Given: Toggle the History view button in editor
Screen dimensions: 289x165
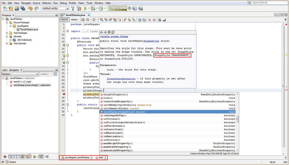Looking at the screenshot, I should click(74, 20).
